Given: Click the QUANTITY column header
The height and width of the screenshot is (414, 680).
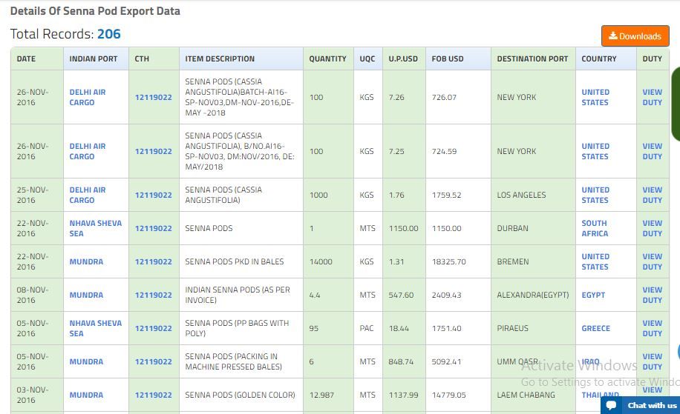Looking at the screenshot, I should 327,59.
